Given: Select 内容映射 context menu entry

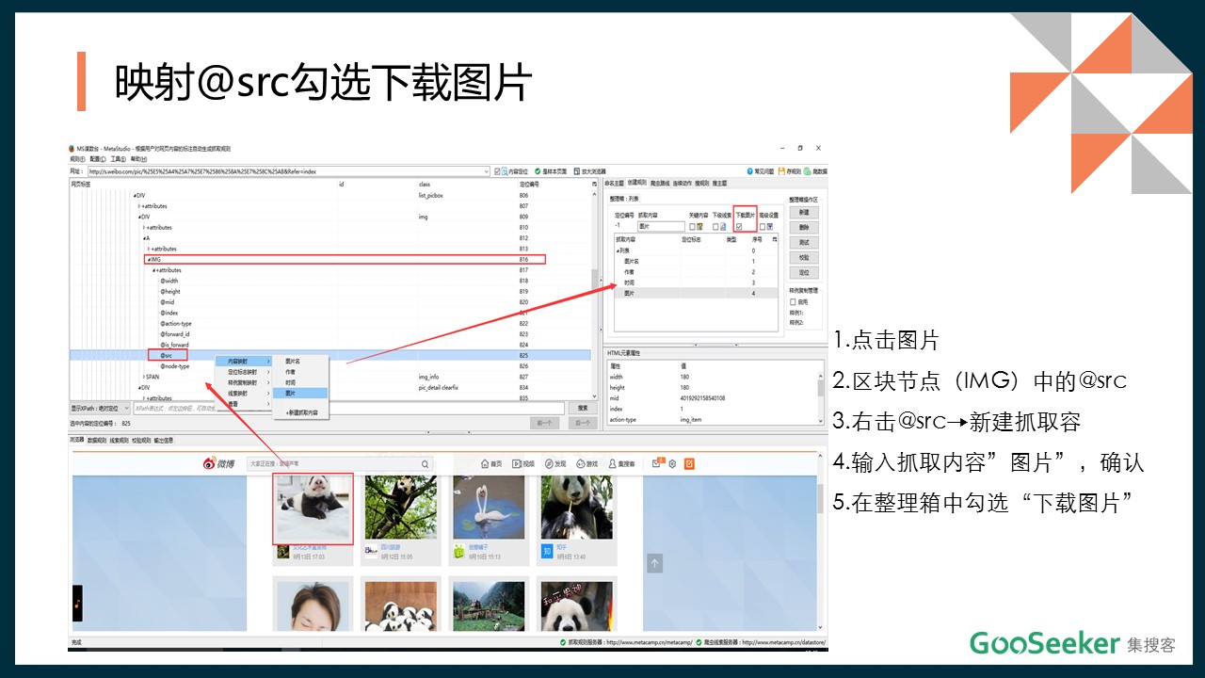Looking at the screenshot, I should (244, 361).
